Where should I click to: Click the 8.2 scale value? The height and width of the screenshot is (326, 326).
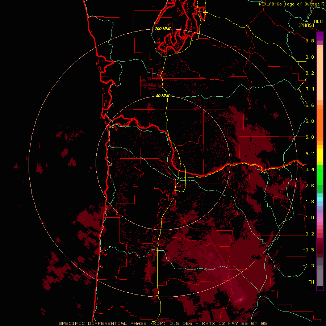(x=310, y=73)
